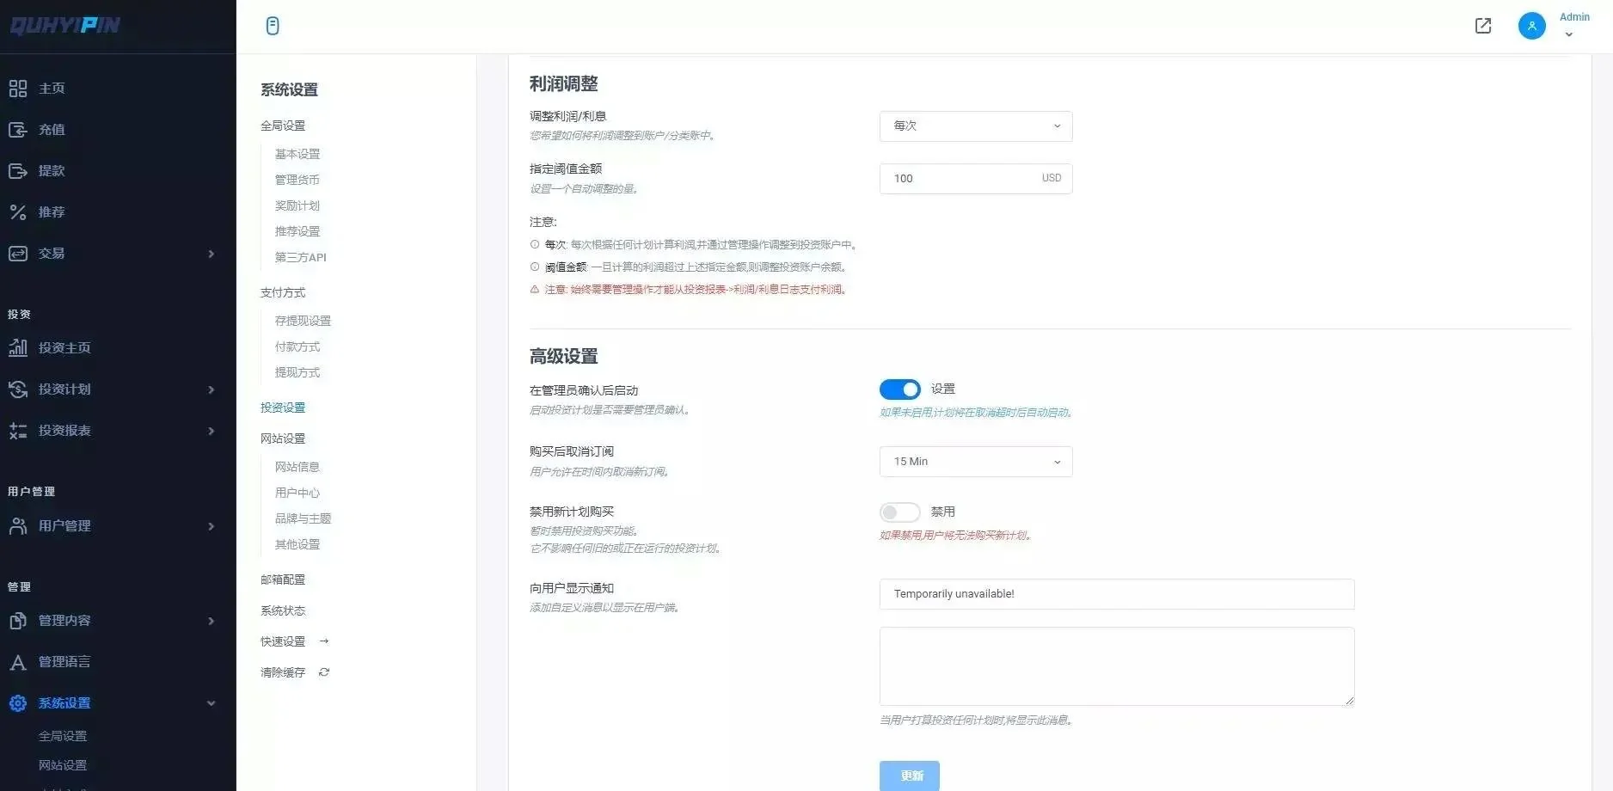Viewport: 1613px width, 791px height.
Task: Open 付款方式 in the settings menu
Action: pos(297,346)
